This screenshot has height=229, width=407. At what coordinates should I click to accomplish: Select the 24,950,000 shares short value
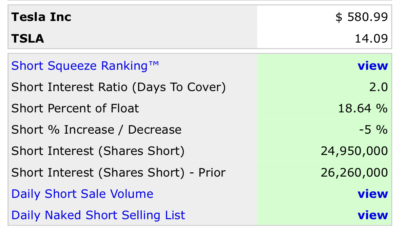click(354, 151)
